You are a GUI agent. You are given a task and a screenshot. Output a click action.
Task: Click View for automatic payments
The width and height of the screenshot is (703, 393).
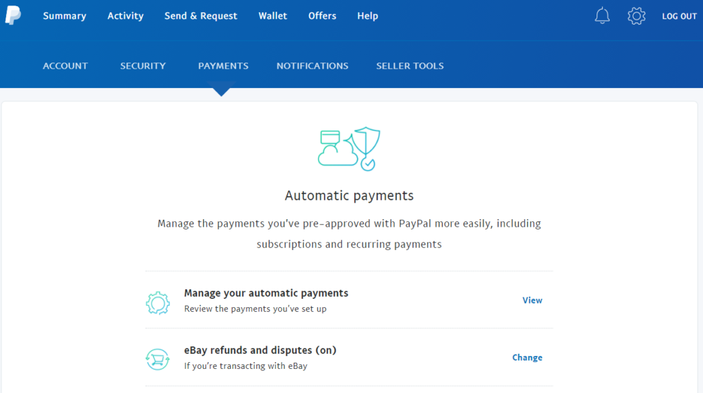coord(532,300)
